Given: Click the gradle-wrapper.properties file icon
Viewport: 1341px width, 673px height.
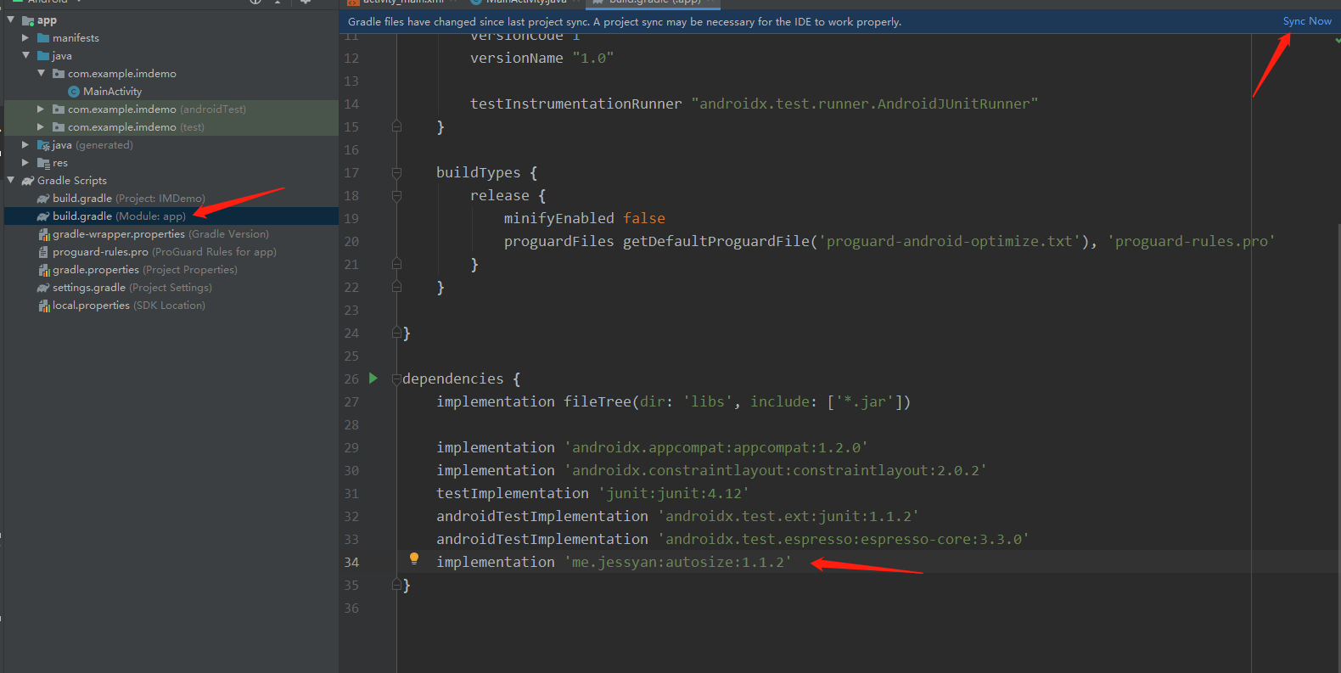Looking at the screenshot, I should click(43, 234).
